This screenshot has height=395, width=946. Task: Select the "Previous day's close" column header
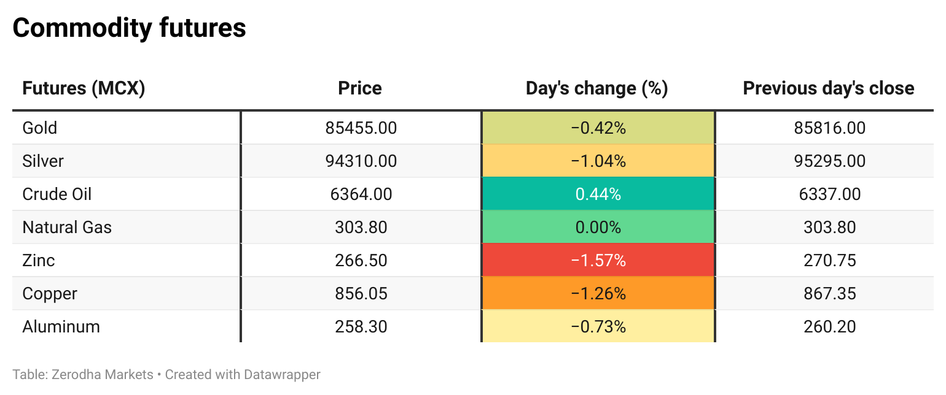(x=829, y=88)
